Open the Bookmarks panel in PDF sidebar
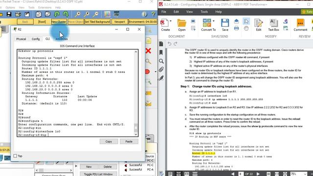The height and width of the screenshot is (176, 313). pyautogui.click(x=161, y=52)
